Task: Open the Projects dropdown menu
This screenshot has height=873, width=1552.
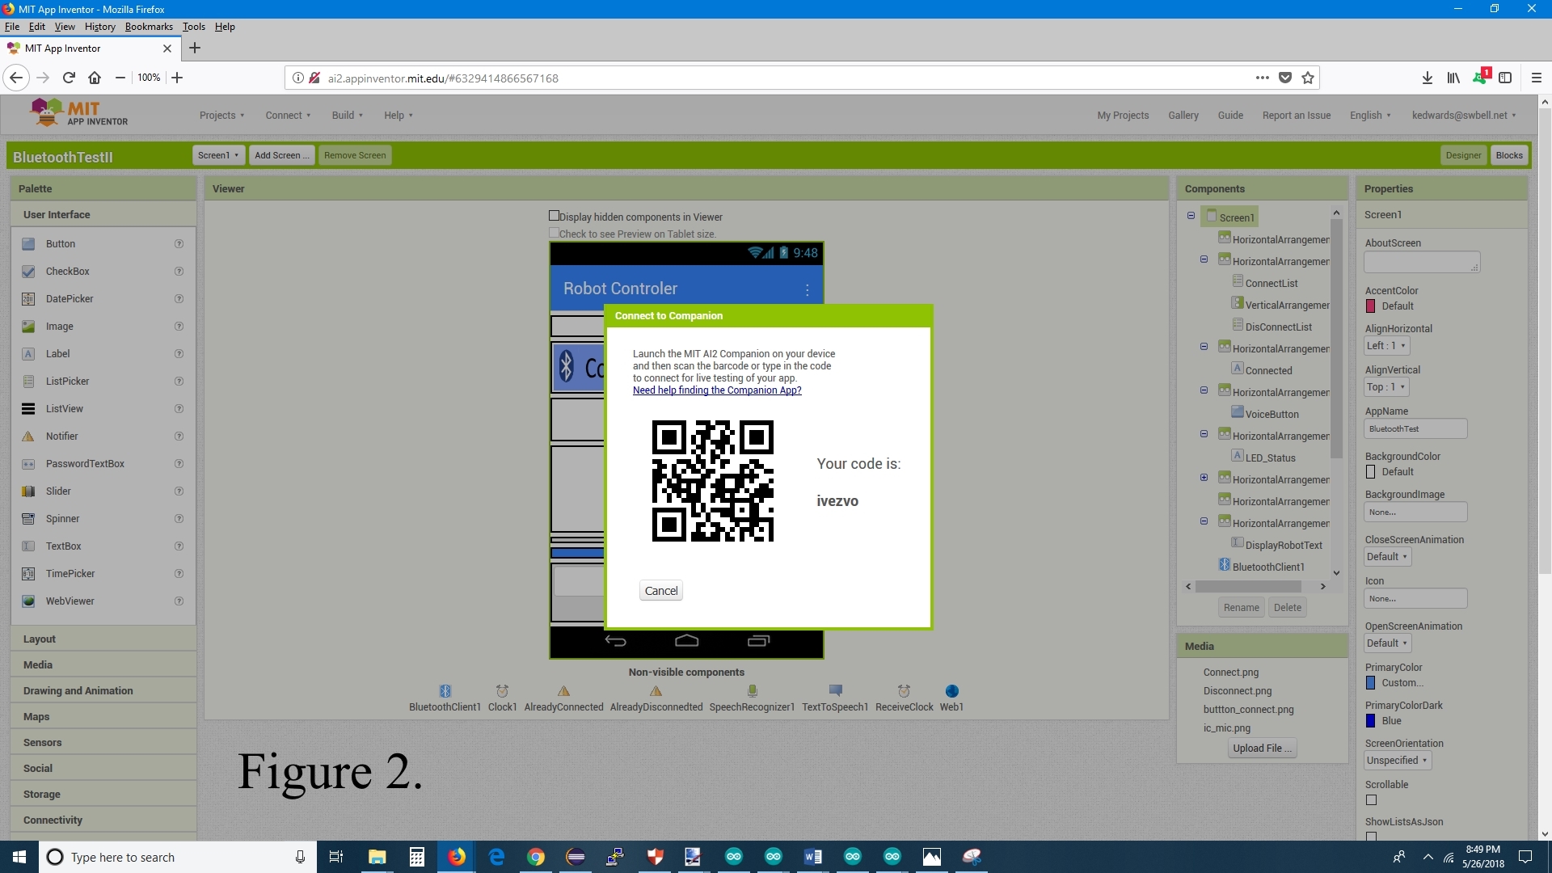Action: tap(221, 116)
